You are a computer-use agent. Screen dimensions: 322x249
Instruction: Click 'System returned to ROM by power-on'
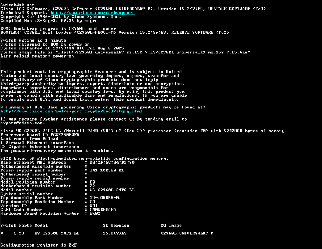(x=45, y=44)
